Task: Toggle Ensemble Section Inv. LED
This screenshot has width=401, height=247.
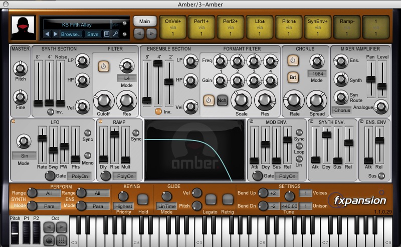Action: click(x=158, y=111)
